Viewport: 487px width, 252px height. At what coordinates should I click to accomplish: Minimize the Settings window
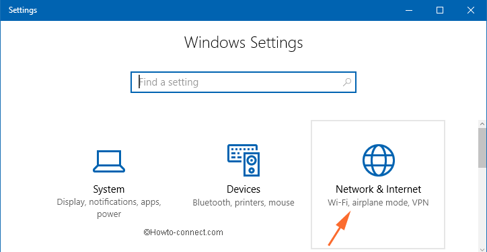click(x=410, y=10)
